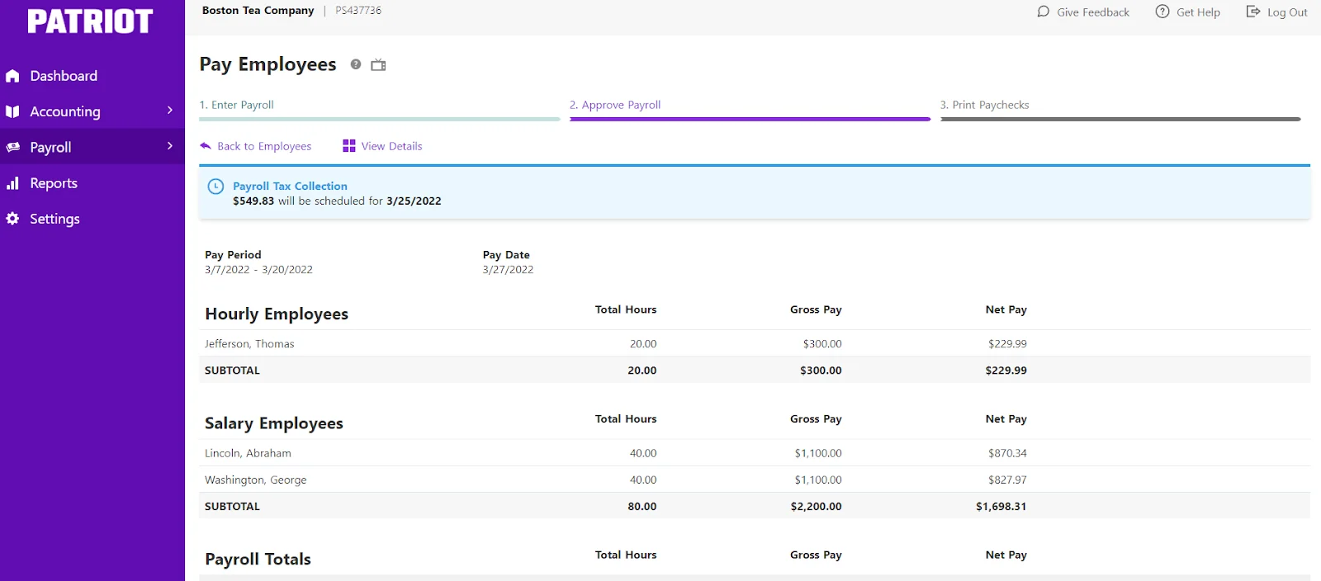The width and height of the screenshot is (1321, 581).
Task: Click the Back to Employees link
Action: [264, 146]
